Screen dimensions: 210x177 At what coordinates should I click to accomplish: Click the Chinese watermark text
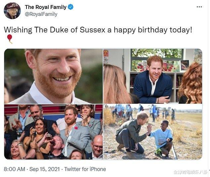coord(190,172)
